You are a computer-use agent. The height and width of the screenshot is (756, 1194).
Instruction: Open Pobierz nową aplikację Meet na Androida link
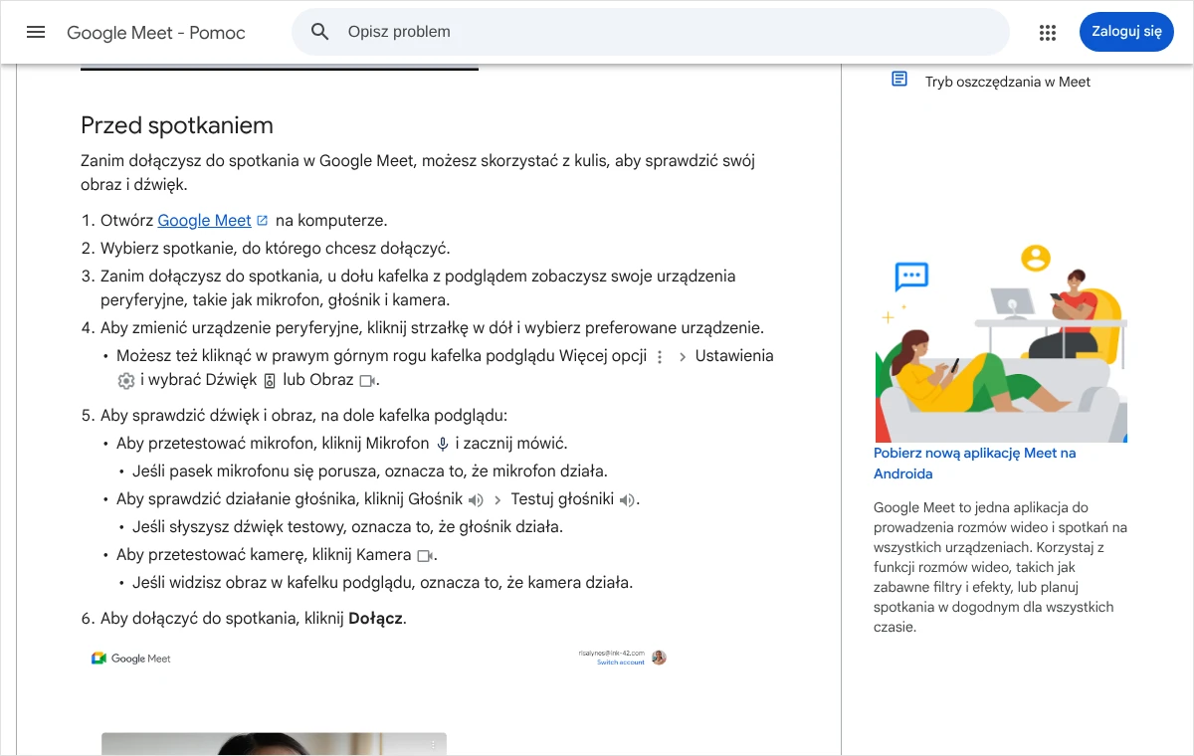[974, 464]
